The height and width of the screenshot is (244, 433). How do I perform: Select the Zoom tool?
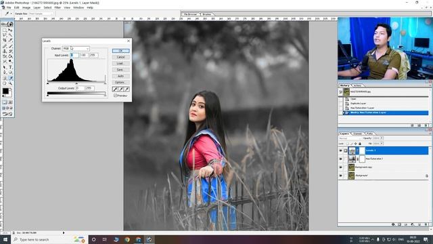point(10,83)
